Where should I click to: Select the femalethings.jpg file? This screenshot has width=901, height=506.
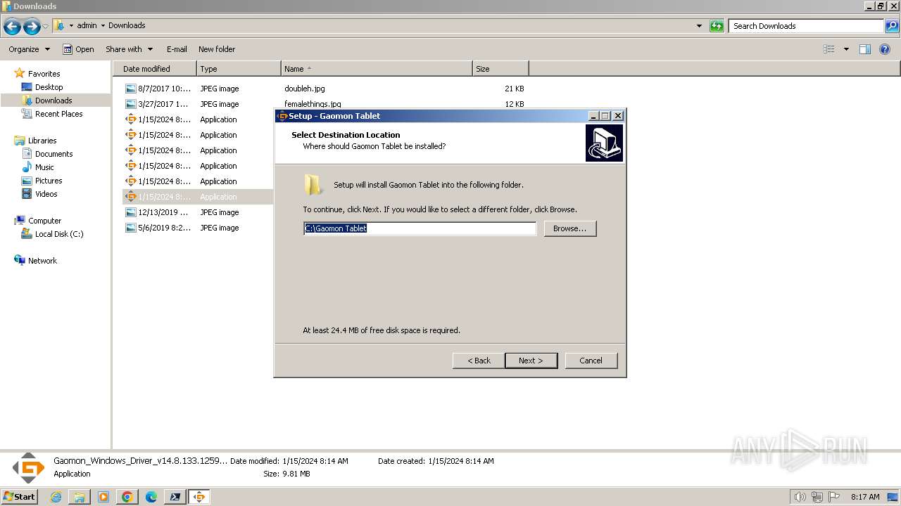click(x=313, y=104)
